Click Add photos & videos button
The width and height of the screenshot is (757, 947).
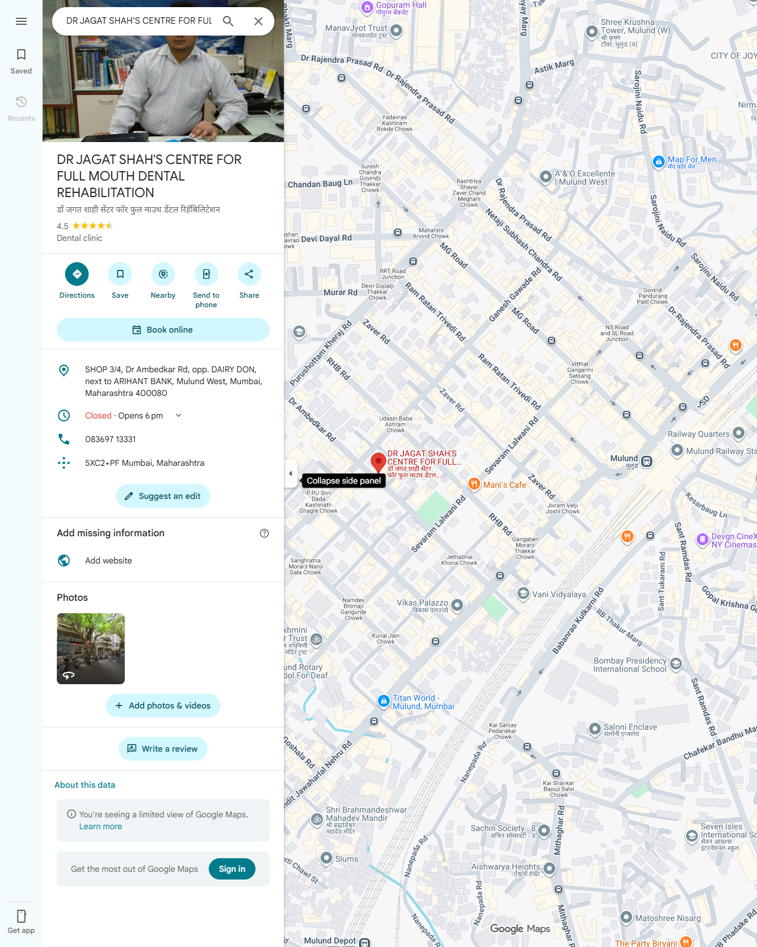tap(163, 706)
